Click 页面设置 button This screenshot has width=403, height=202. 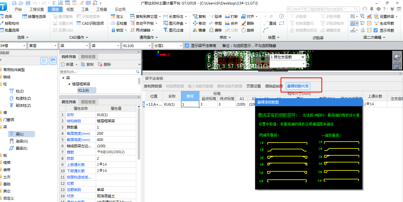coord(254,86)
